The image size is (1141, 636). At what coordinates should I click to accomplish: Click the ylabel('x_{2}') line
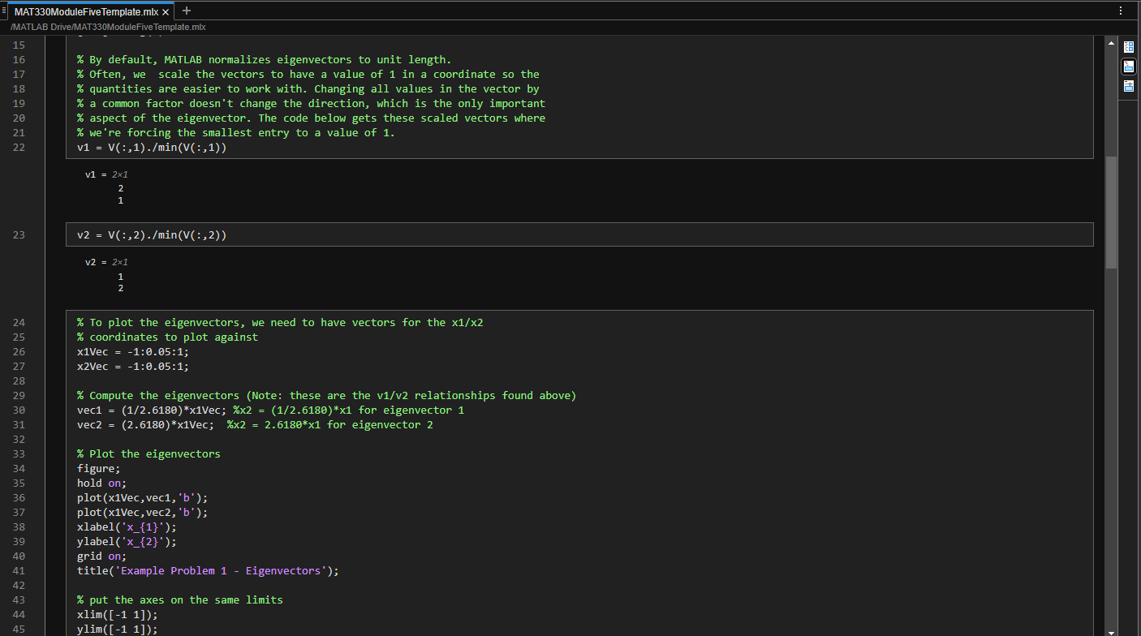coord(127,542)
